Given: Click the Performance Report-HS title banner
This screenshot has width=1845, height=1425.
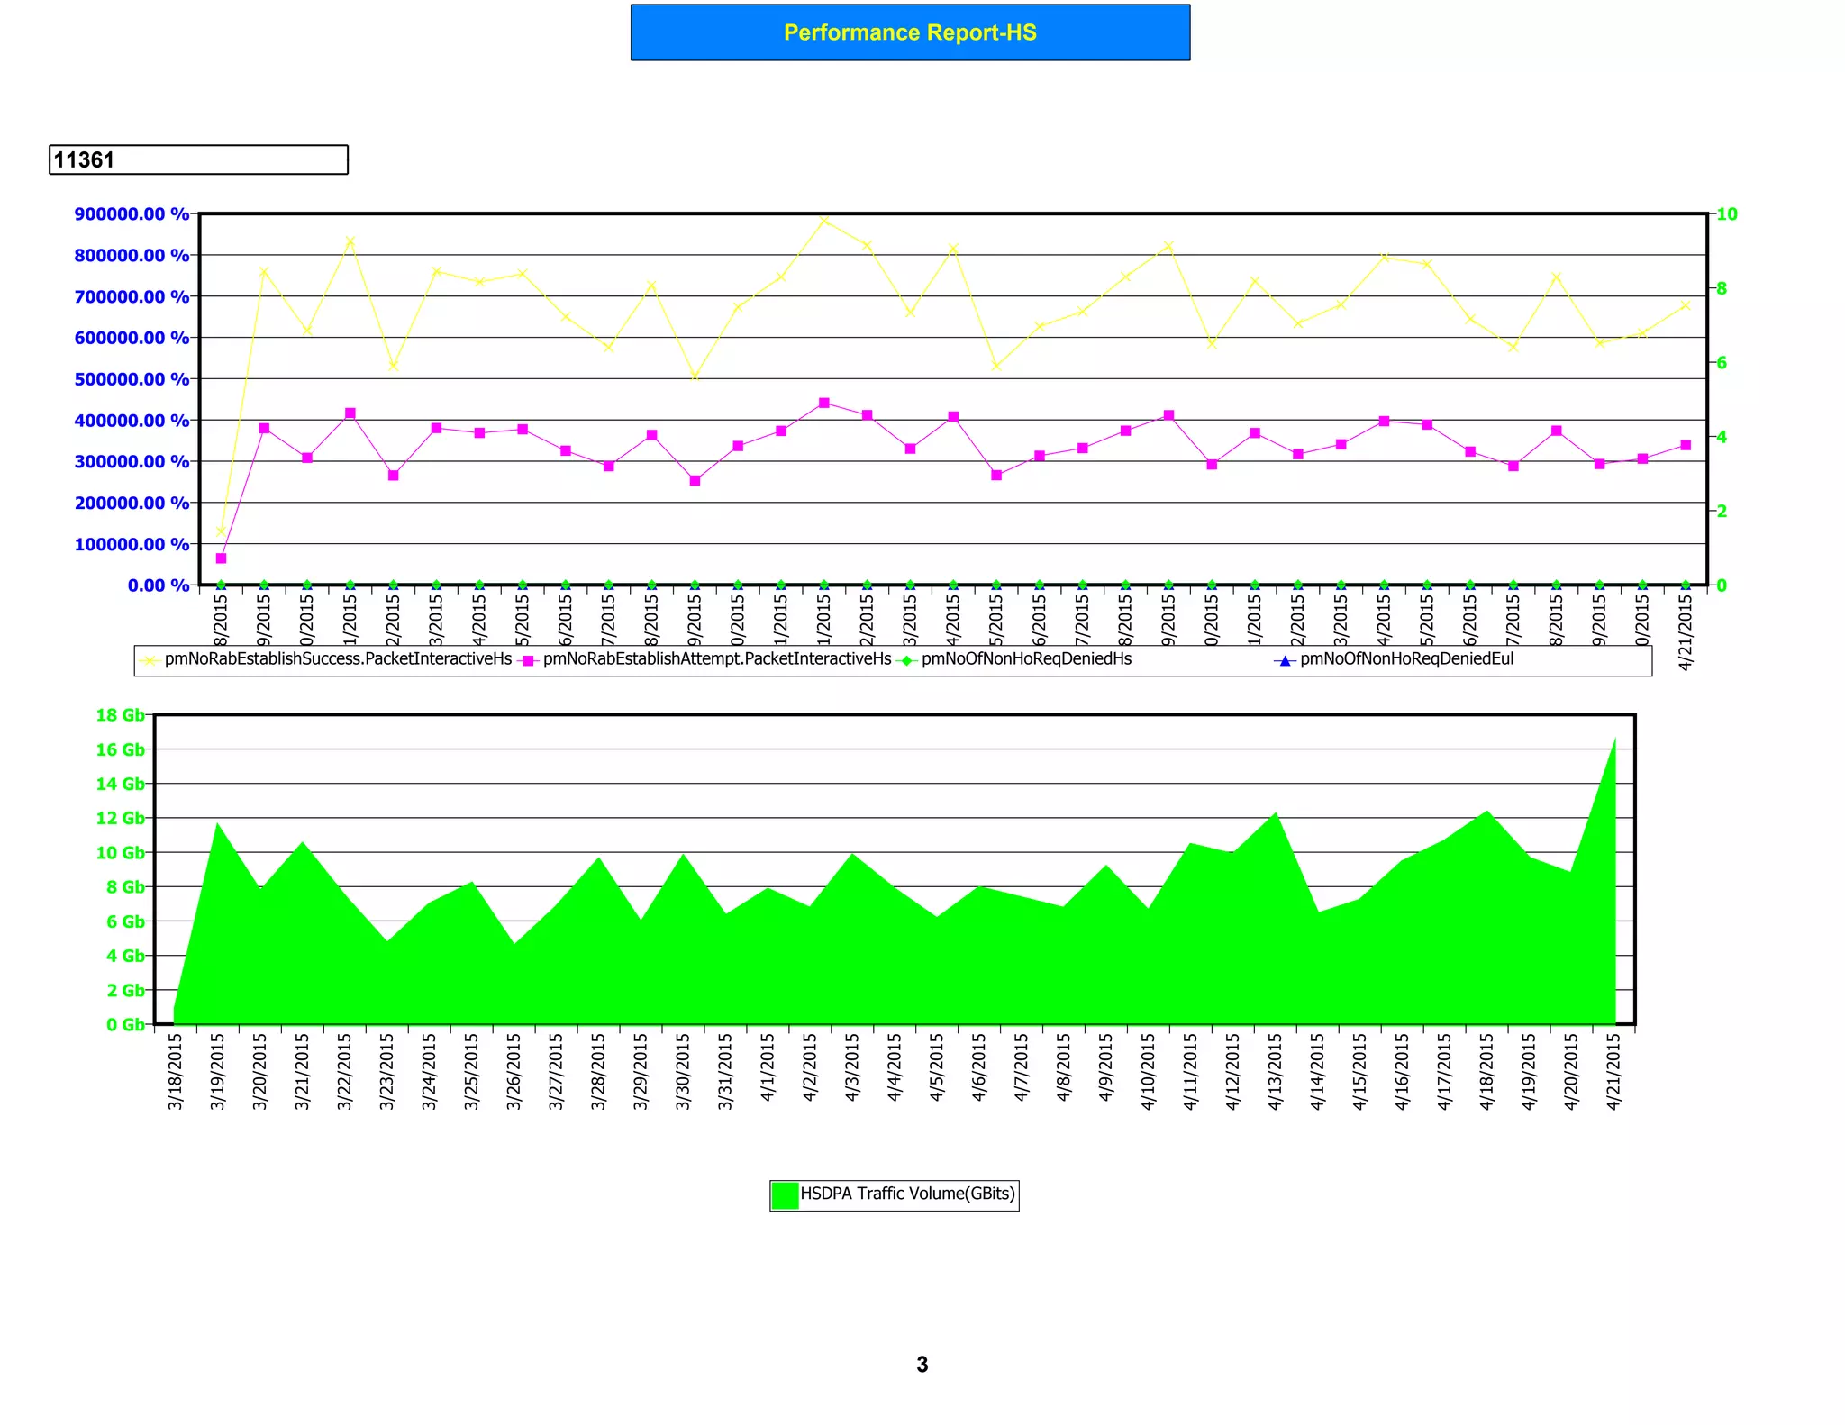Looking at the screenshot, I should point(910,33).
